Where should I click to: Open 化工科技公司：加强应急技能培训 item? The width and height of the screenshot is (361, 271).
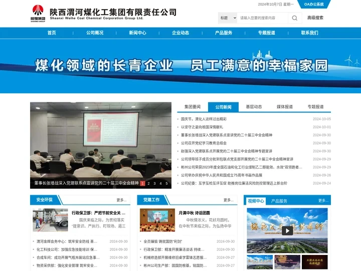pos(67,249)
